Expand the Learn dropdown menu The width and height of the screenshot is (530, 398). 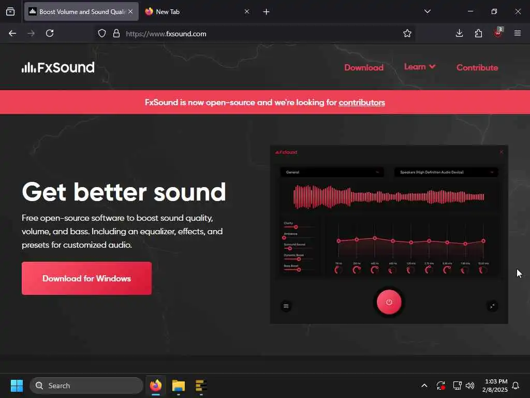419,67
